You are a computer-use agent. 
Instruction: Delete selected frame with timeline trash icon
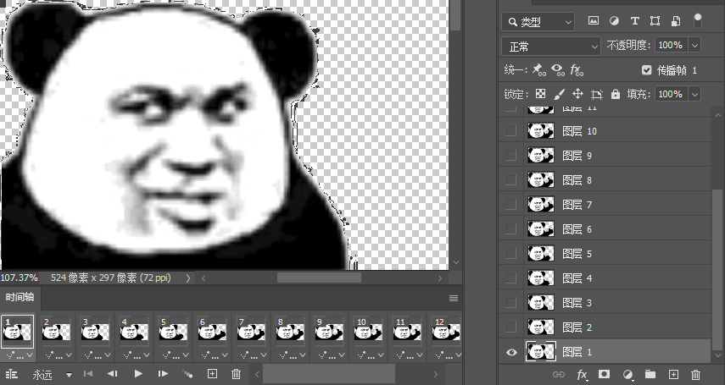tap(236, 374)
